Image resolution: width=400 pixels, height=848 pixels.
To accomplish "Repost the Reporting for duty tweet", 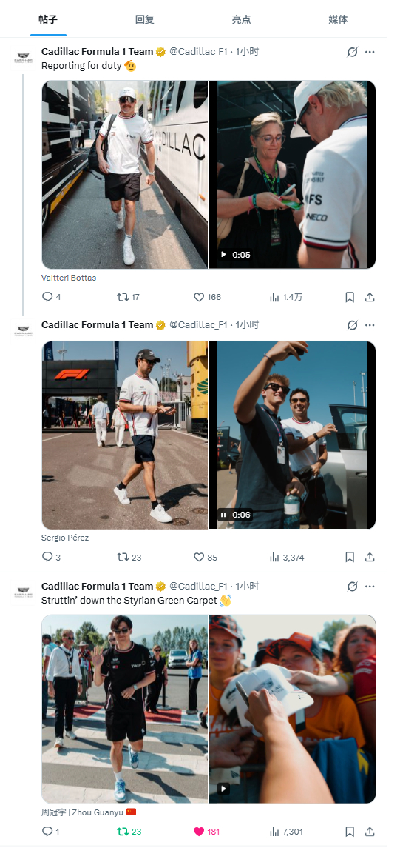I will click(x=128, y=297).
